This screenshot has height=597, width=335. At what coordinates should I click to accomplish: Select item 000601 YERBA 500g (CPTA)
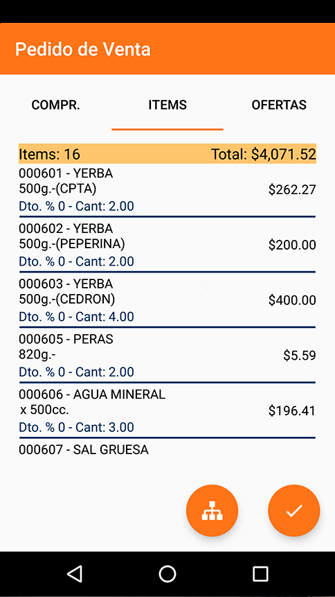(167, 190)
